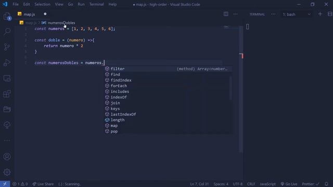Split the terminal panel
This screenshot has width=333, height=187.
pyautogui.click(x=330, y=14)
